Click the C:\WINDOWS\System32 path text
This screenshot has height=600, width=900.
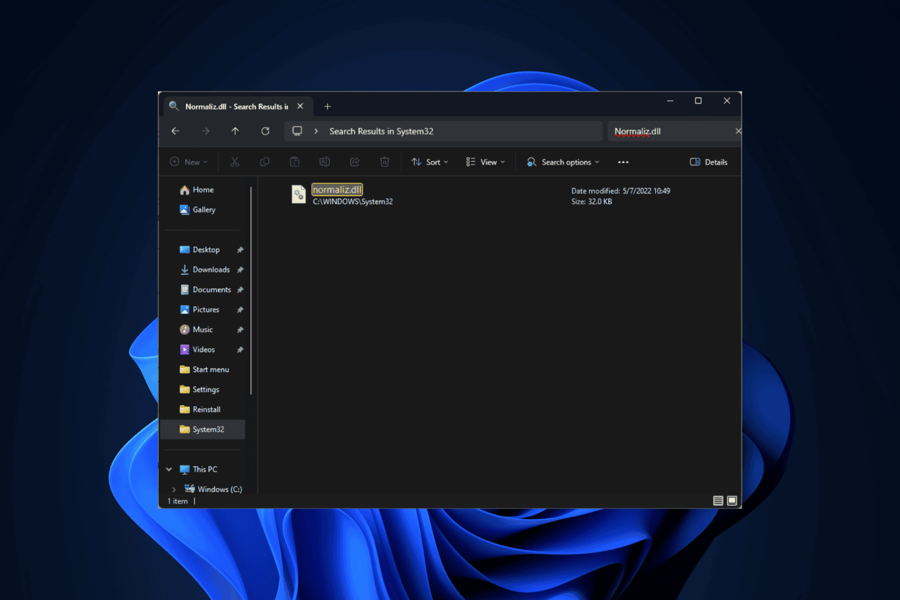click(x=353, y=202)
